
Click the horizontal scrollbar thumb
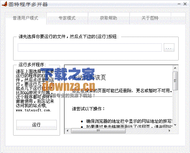[98, 131]
